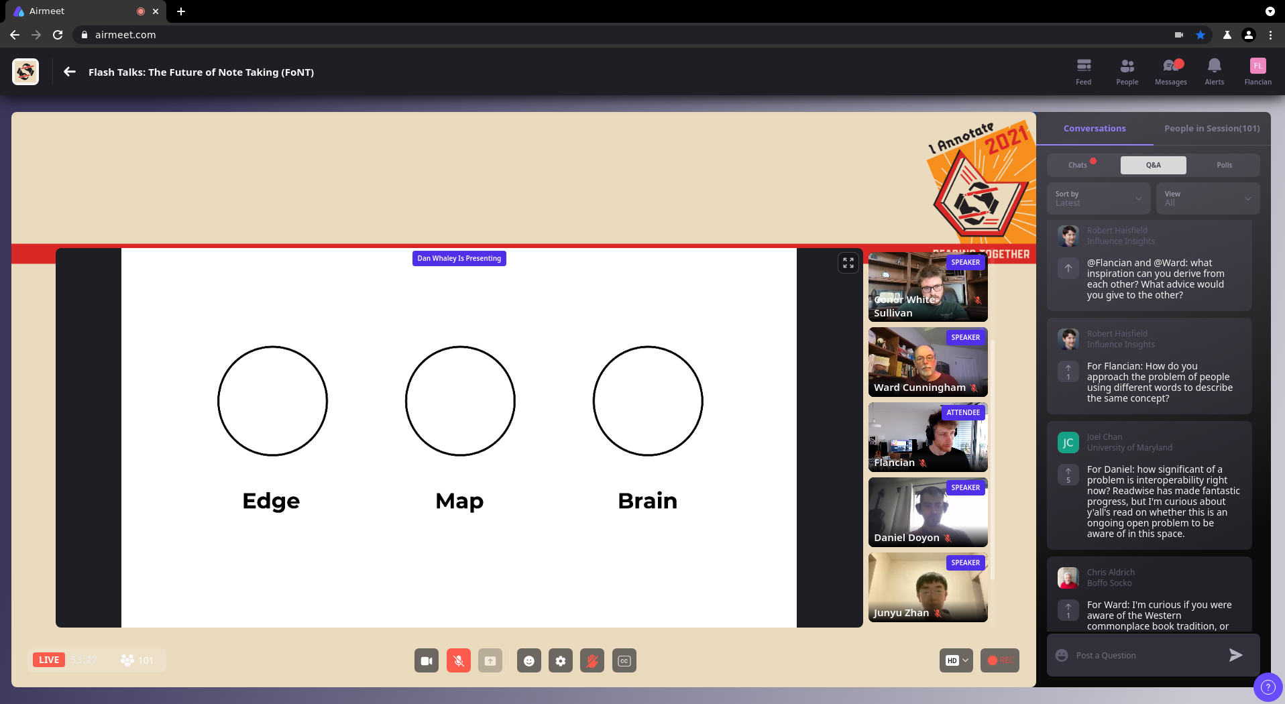The image size is (1285, 704).
Task: Click Chris Aldrich's avatar
Action: [1068, 578]
